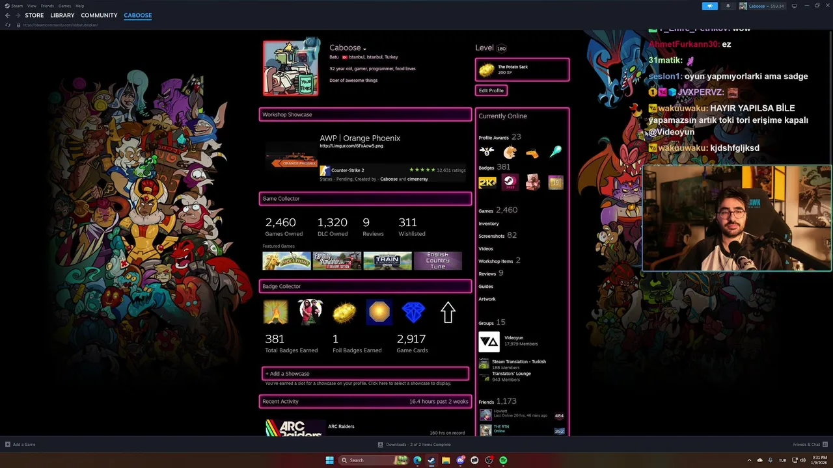Open the second profile award icon
The height and width of the screenshot is (468, 833).
(x=510, y=151)
